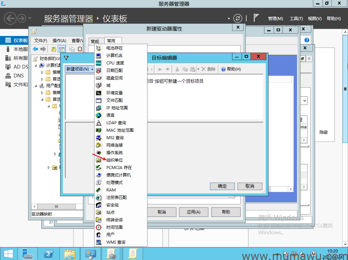Click the 时间范围 clock icon
This screenshot has width=348, height=260.
(x=99, y=227)
